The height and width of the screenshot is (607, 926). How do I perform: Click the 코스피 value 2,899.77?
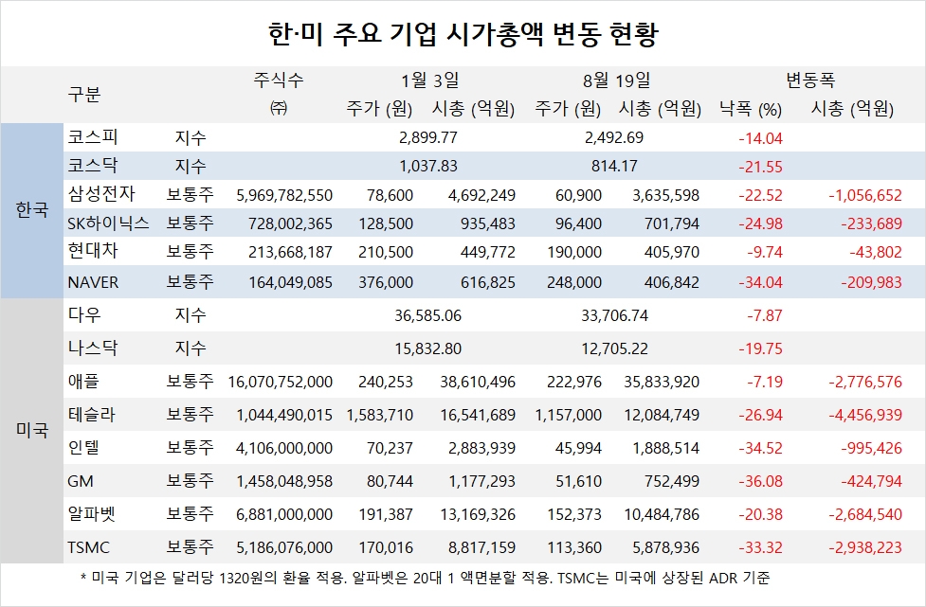[428, 137]
